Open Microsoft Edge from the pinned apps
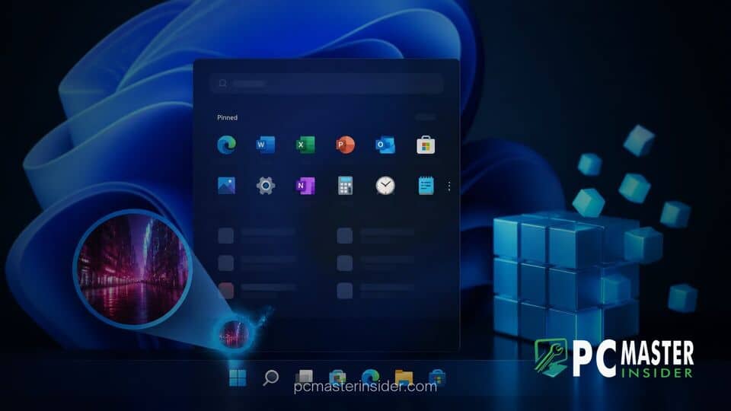 [227, 145]
